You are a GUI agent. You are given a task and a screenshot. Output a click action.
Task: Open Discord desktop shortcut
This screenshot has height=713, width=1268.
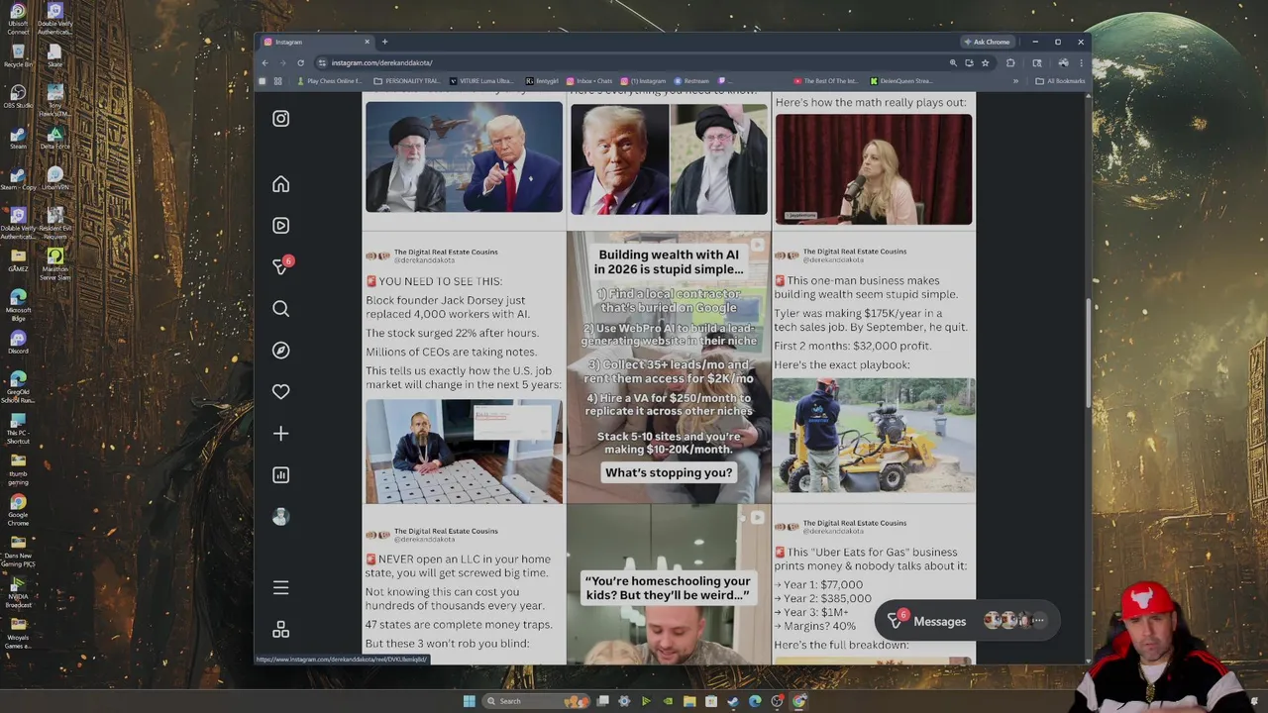pyautogui.click(x=18, y=343)
